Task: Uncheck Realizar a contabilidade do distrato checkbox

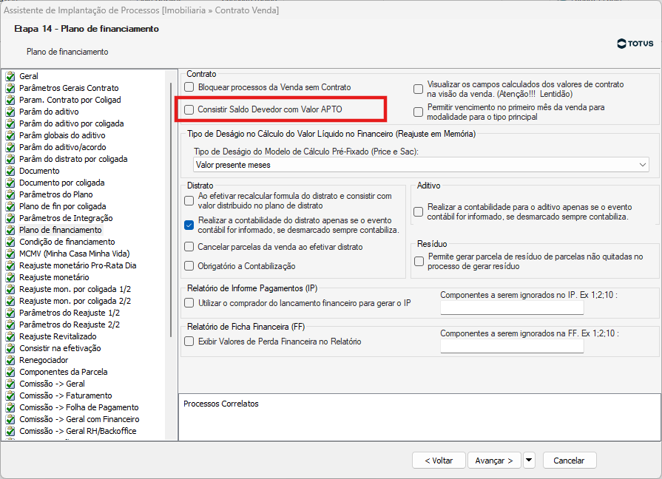Action: click(x=189, y=225)
